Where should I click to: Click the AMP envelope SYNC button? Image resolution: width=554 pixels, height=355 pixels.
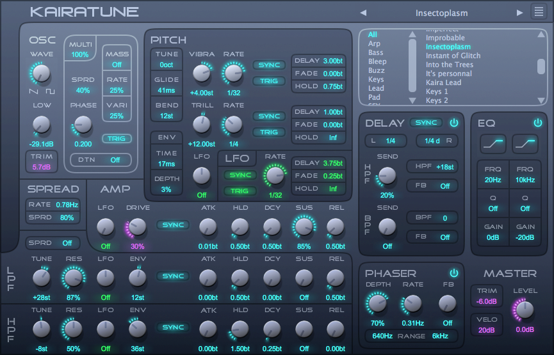pos(173,225)
